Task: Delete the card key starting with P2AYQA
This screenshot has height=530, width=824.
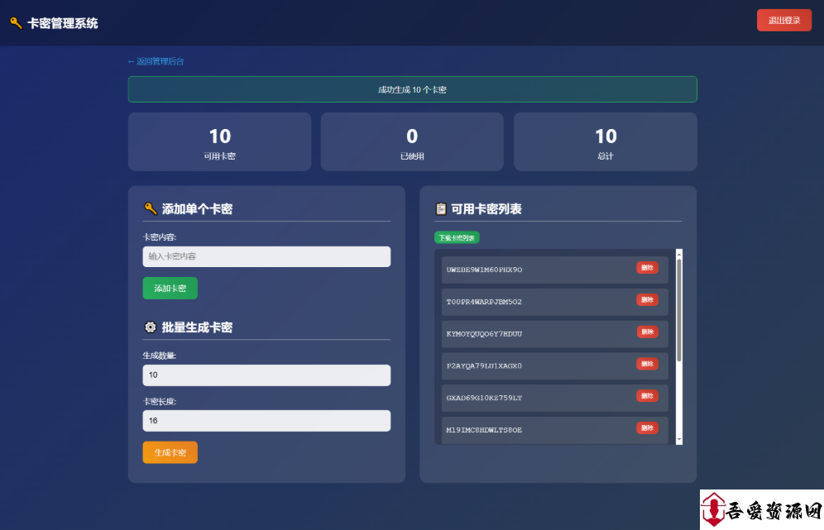Action: coord(647,364)
